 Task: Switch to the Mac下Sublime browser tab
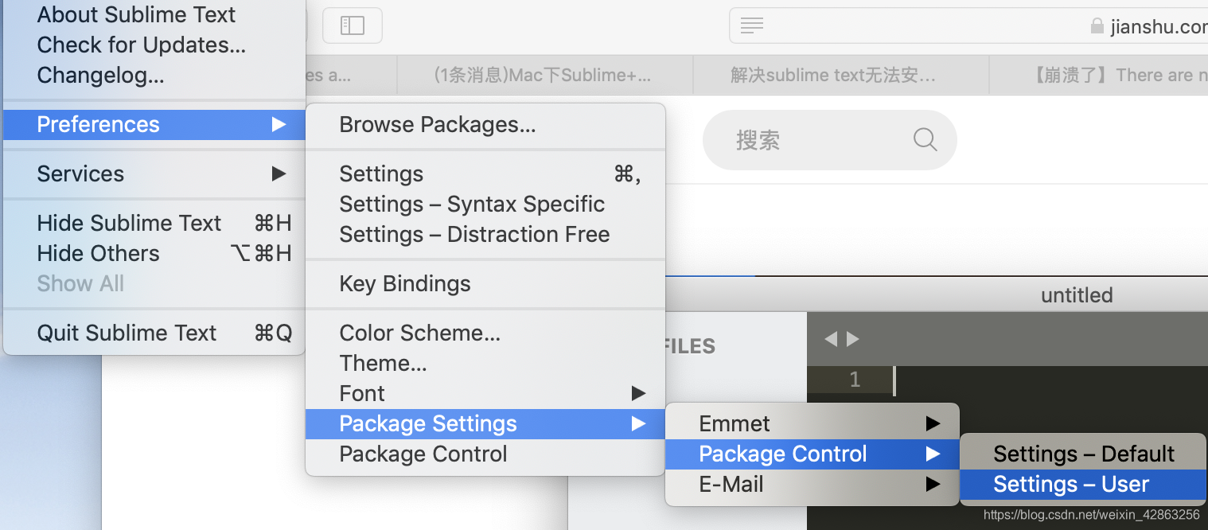[x=545, y=76]
